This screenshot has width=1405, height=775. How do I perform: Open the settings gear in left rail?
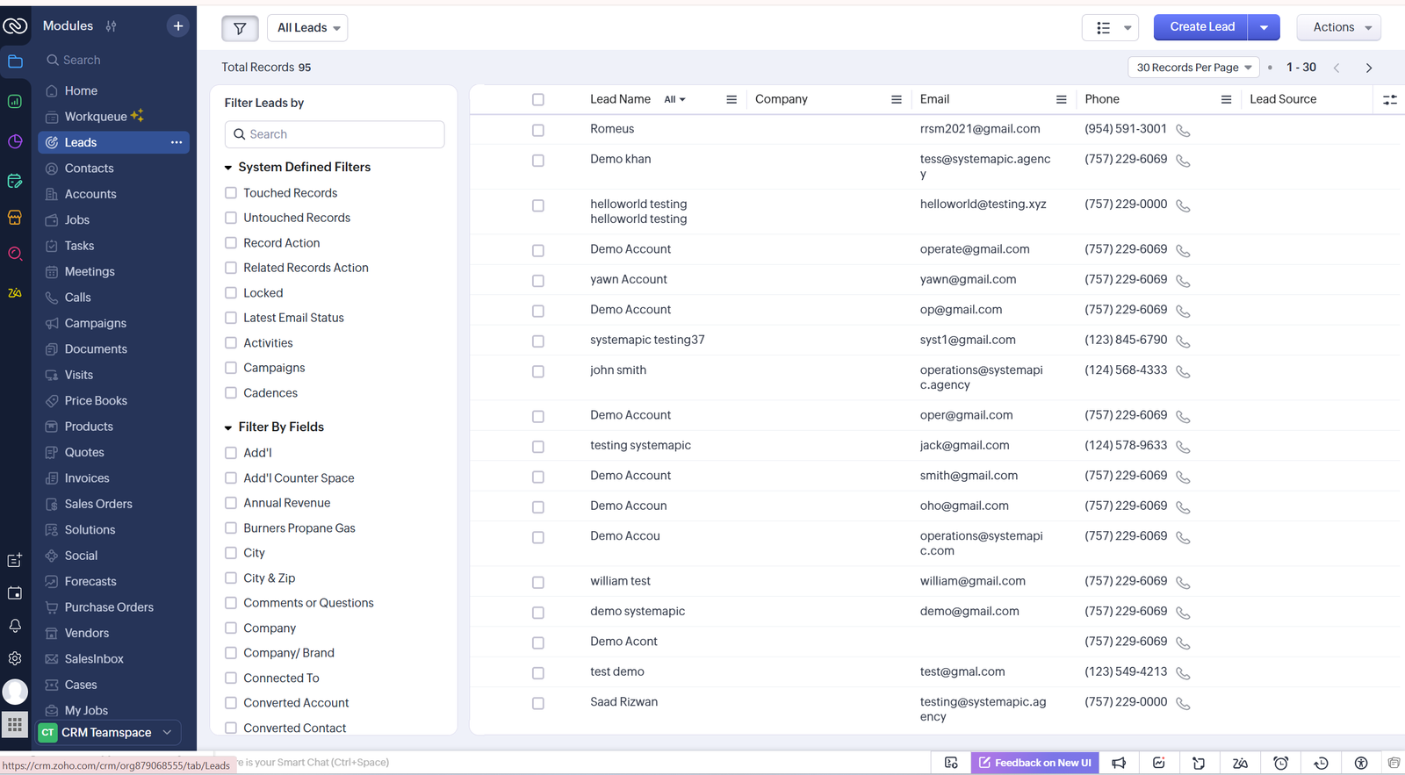point(15,658)
